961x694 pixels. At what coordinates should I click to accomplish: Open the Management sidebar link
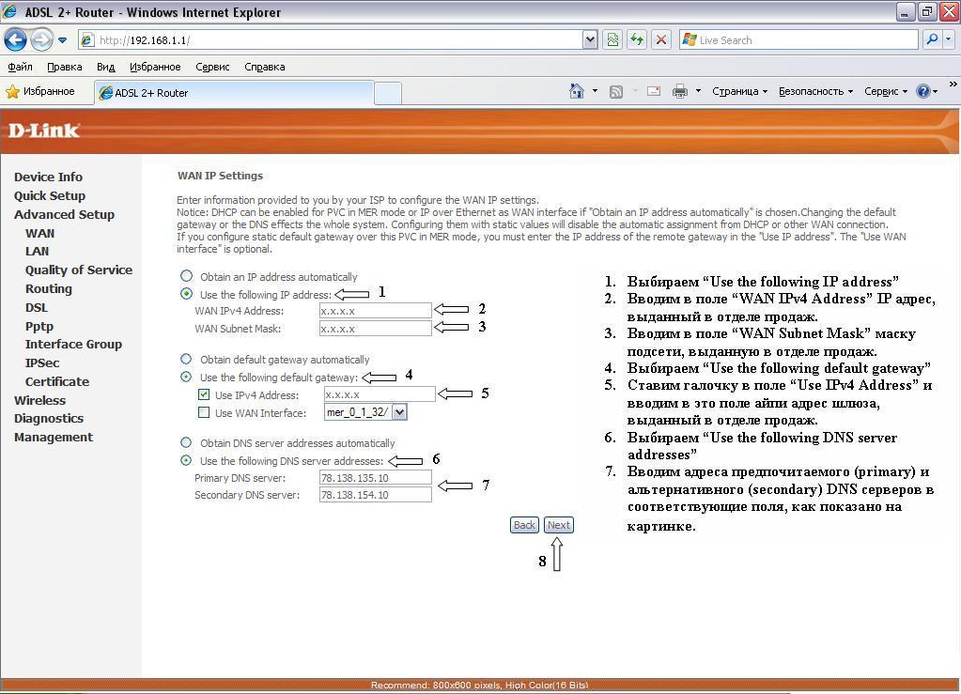(54, 438)
